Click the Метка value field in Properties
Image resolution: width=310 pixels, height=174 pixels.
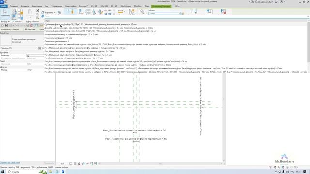point(35,70)
